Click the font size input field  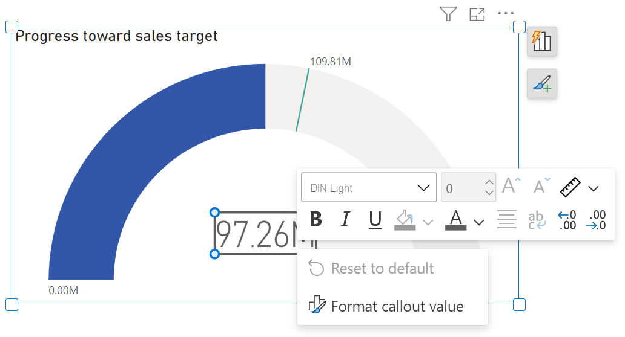pos(461,188)
